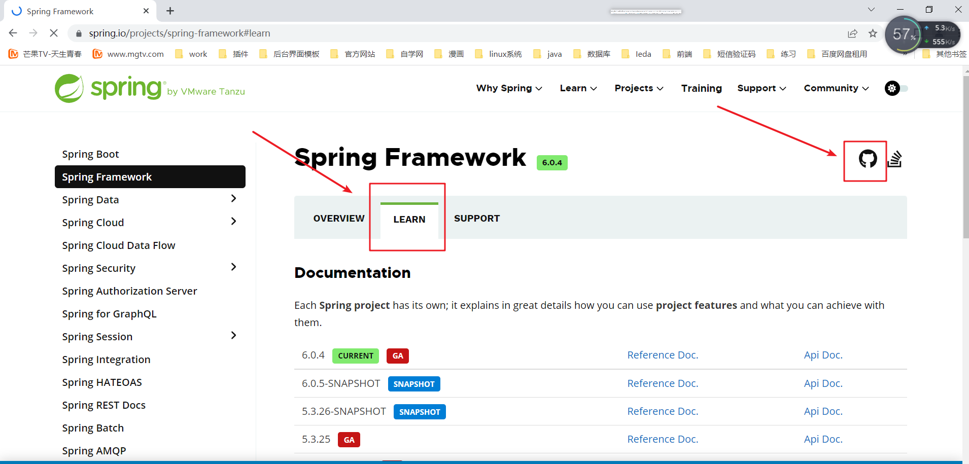Viewport: 969px width, 464px height.
Task: Click the 6.0.4 version badge
Action: (x=552, y=163)
